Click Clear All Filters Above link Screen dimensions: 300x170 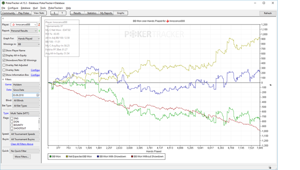pyautogui.click(x=22, y=144)
